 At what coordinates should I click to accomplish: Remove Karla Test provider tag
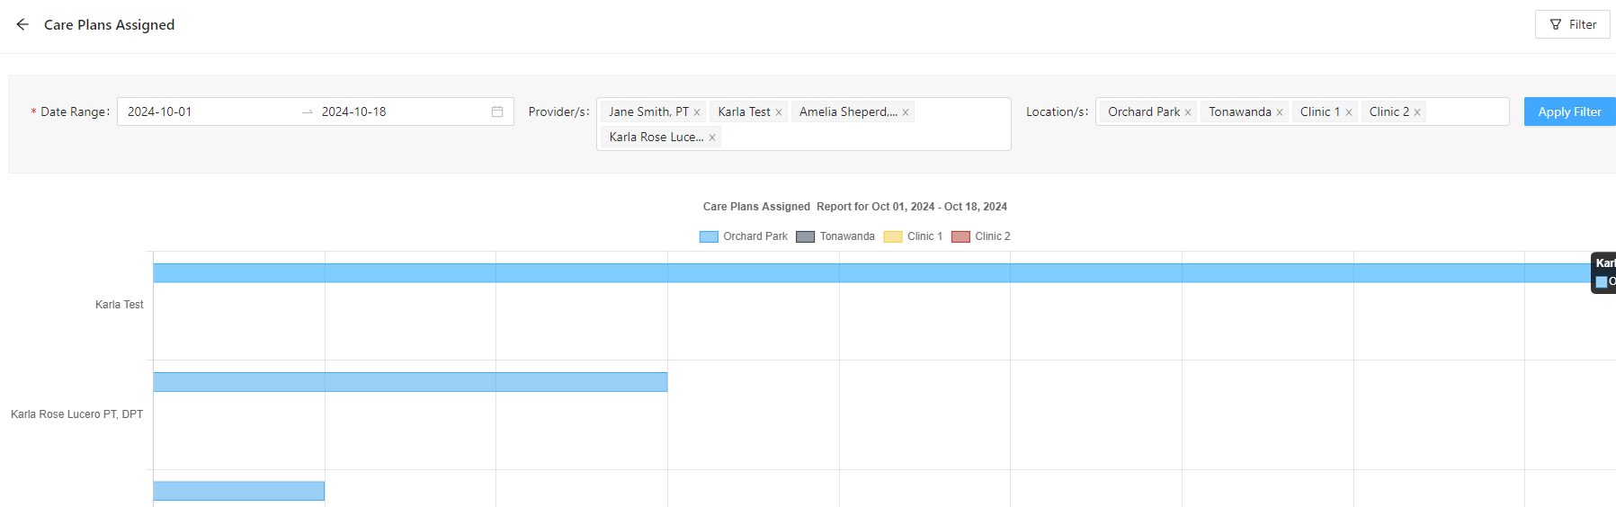point(779,112)
